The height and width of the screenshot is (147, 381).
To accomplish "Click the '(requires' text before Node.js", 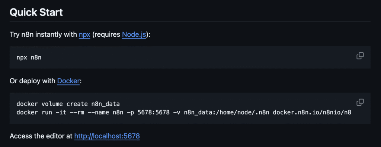I will point(106,34).
